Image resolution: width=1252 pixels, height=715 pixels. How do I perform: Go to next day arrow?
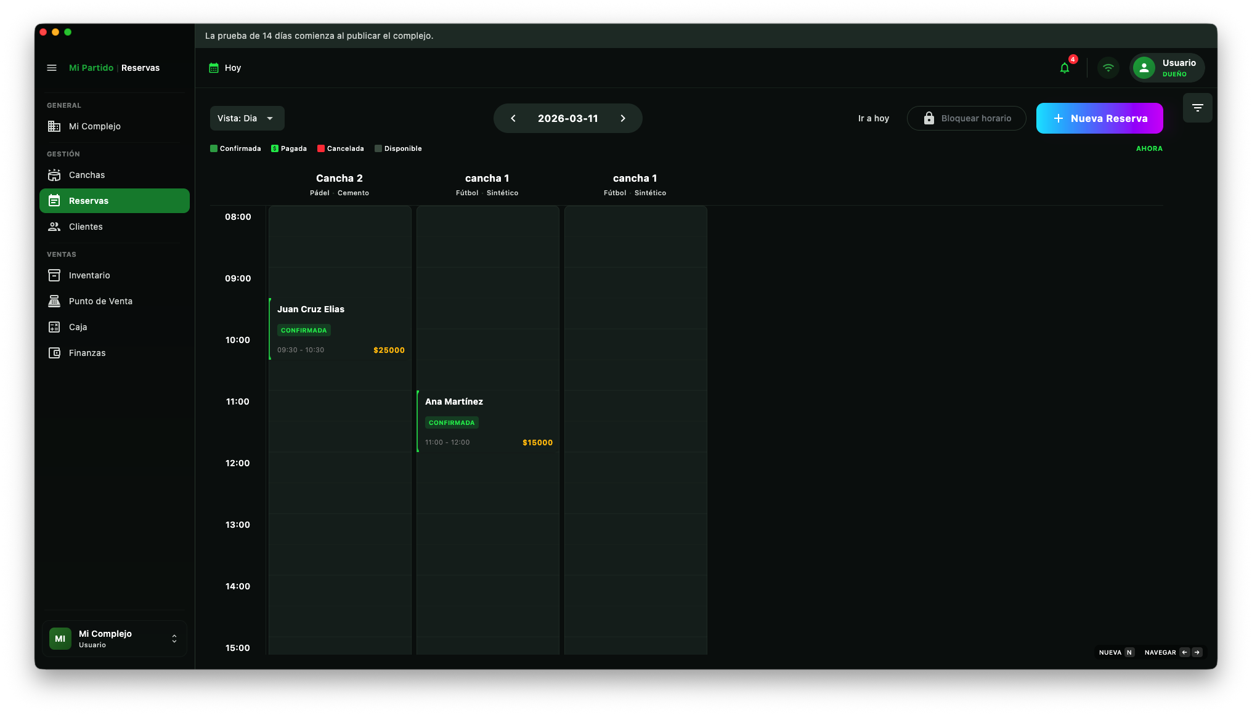click(x=623, y=118)
